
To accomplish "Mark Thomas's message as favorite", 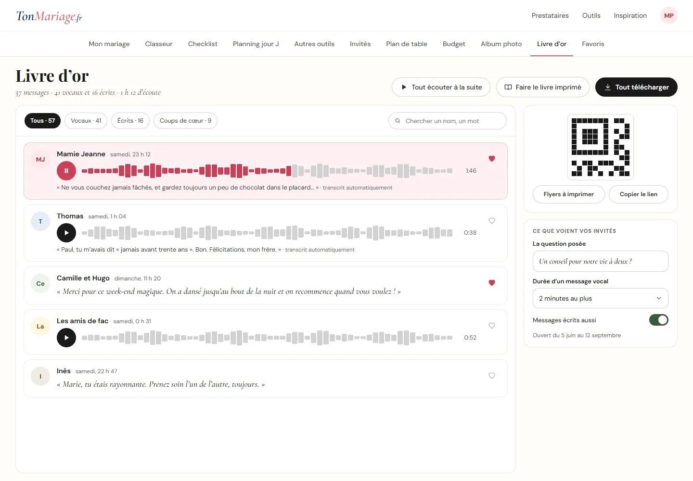I will tap(492, 221).
